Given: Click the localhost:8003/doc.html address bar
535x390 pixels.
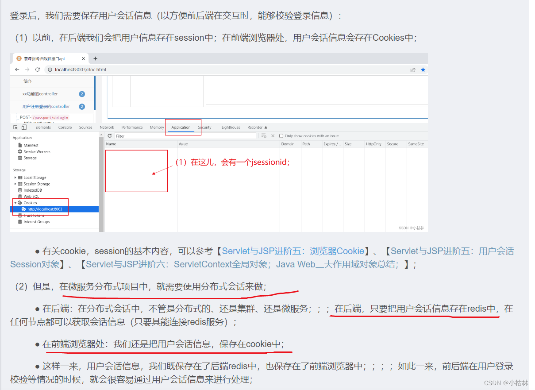Looking at the screenshot, I should [80, 70].
